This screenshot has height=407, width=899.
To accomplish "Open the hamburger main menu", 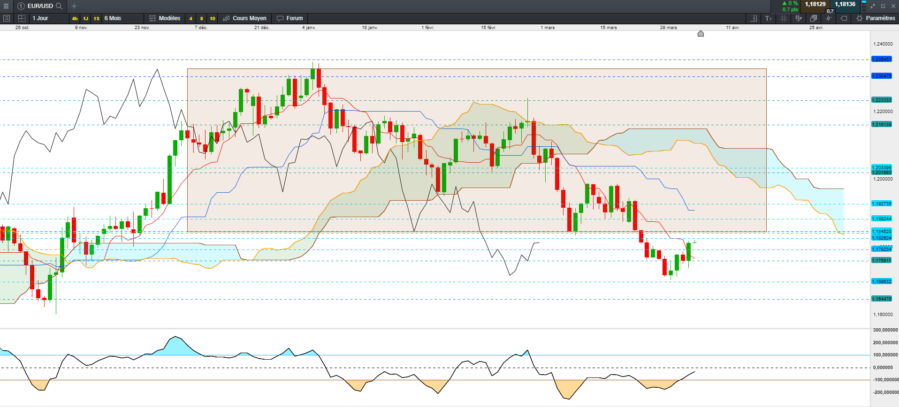I will point(6,6).
